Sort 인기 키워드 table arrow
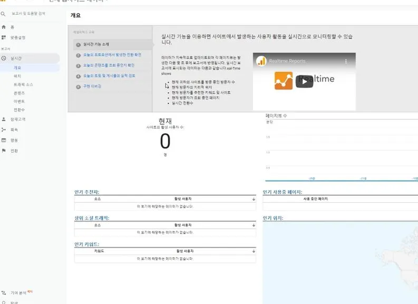The image size is (418, 304). 254,251
